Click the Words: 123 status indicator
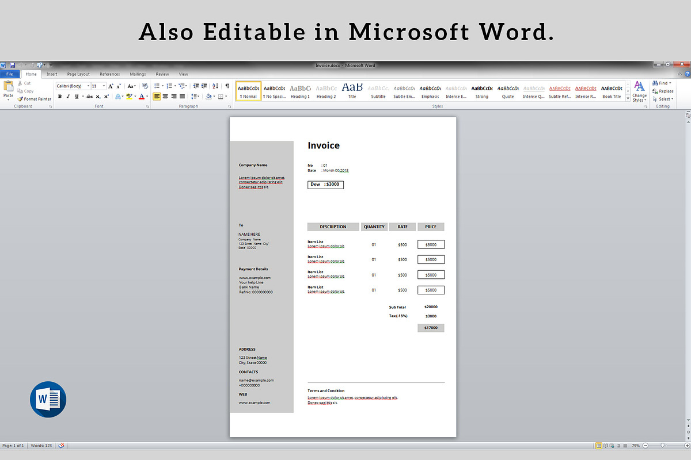The width and height of the screenshot is (691, 460). 41,446
